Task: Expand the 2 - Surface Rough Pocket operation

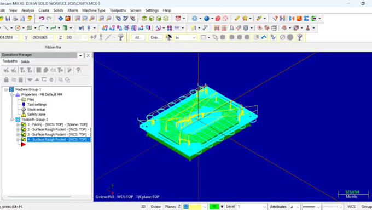Action: 18,129
